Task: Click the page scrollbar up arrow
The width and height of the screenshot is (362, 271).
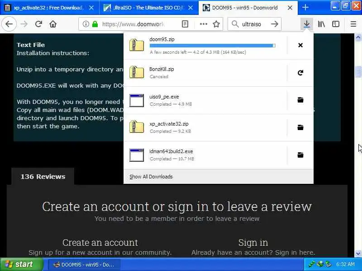Action: [x=358, y=37]
